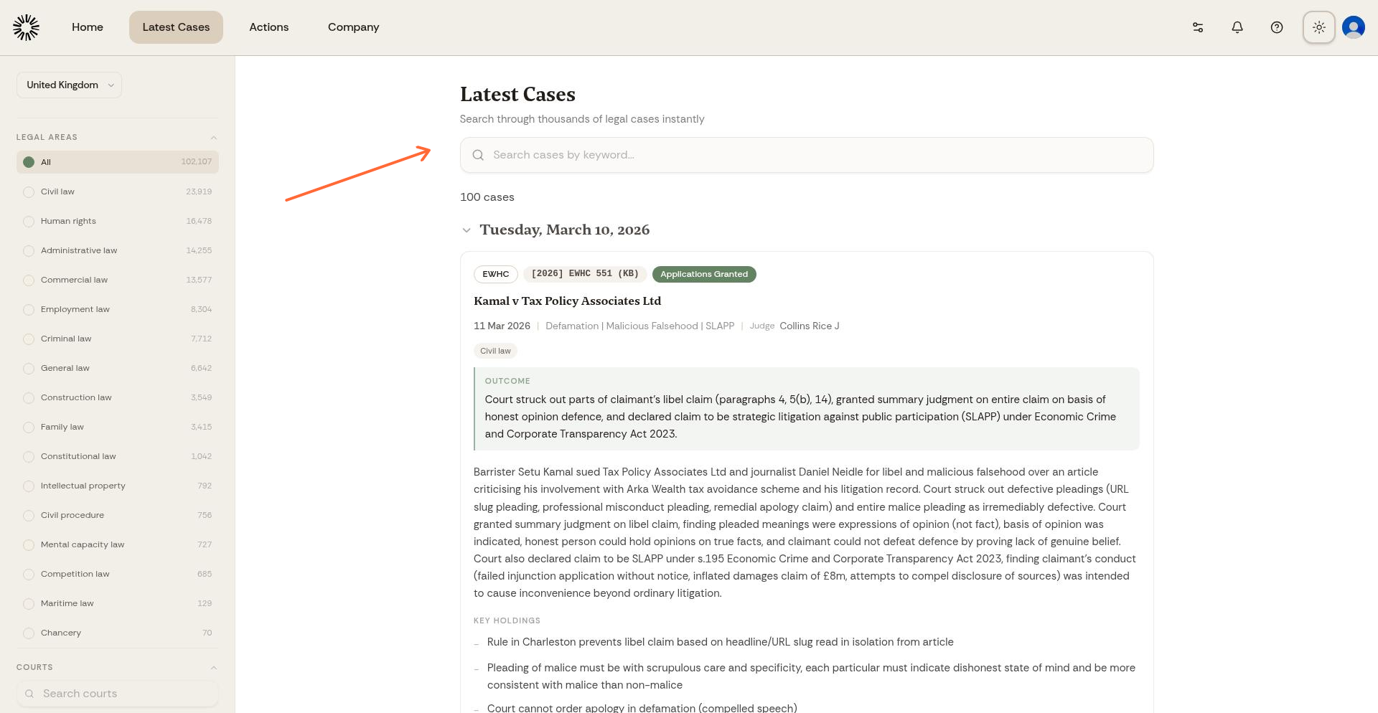1378x713 pixels.
Task: Open the help menu
Action: (x=1277, y=27)
